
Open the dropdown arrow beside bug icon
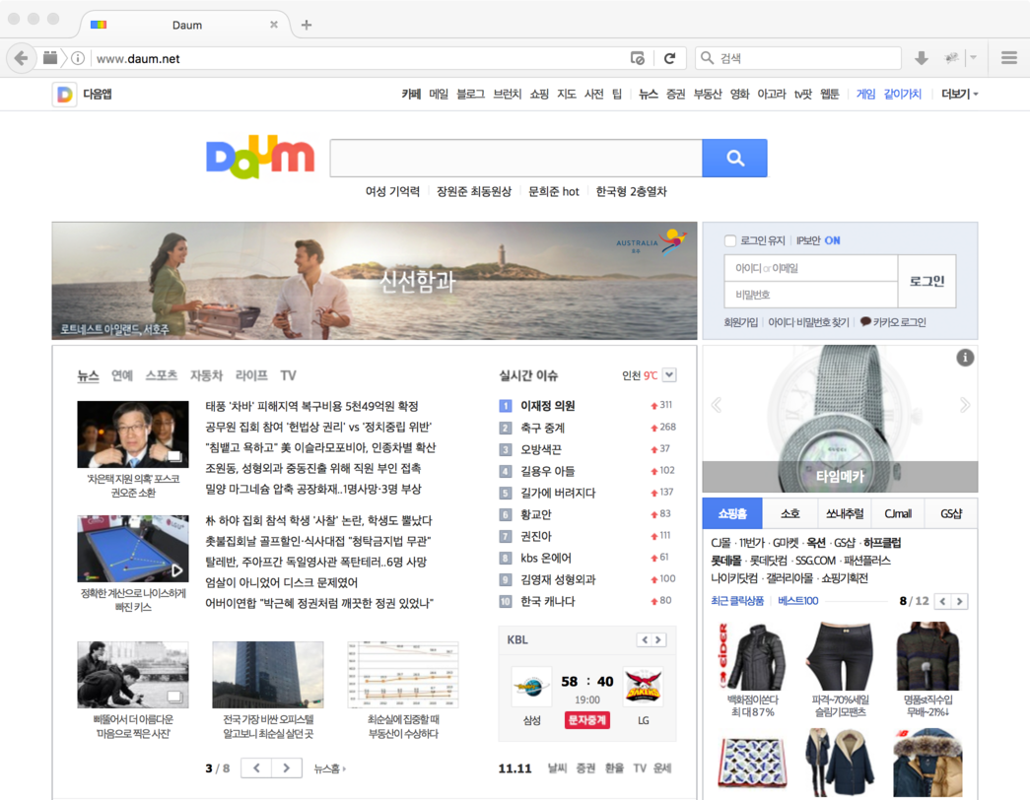coord(974,58)
